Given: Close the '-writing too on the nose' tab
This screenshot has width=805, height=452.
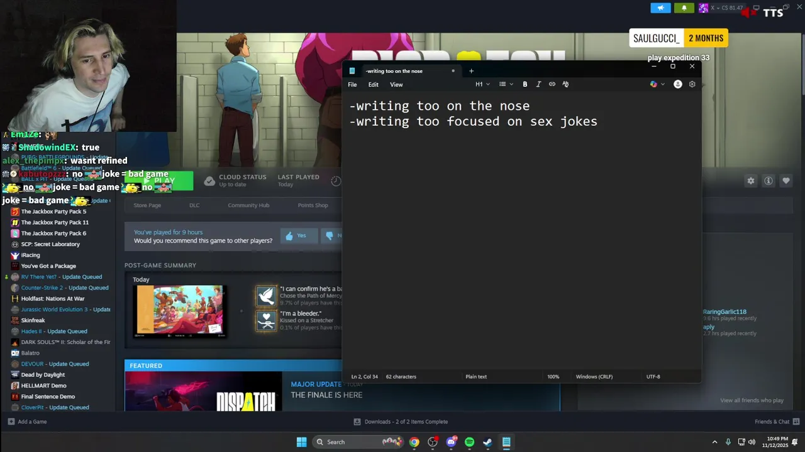Looking at the screenshot, I should 453,71.
